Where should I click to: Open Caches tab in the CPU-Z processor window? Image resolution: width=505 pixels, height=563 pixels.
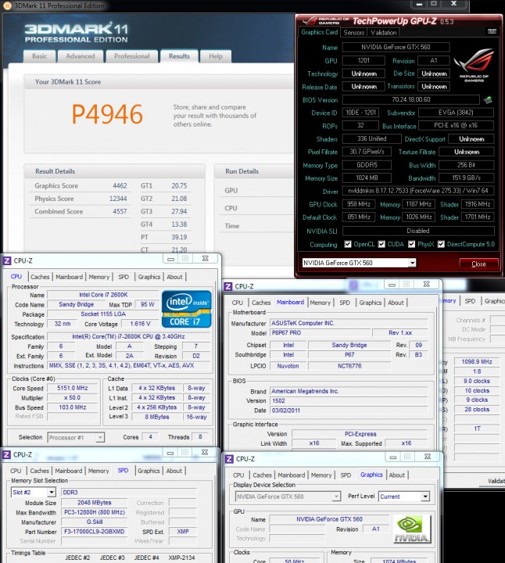pos(40,277)
